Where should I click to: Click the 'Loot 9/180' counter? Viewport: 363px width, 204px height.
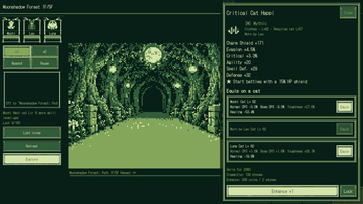coord(11,123)
